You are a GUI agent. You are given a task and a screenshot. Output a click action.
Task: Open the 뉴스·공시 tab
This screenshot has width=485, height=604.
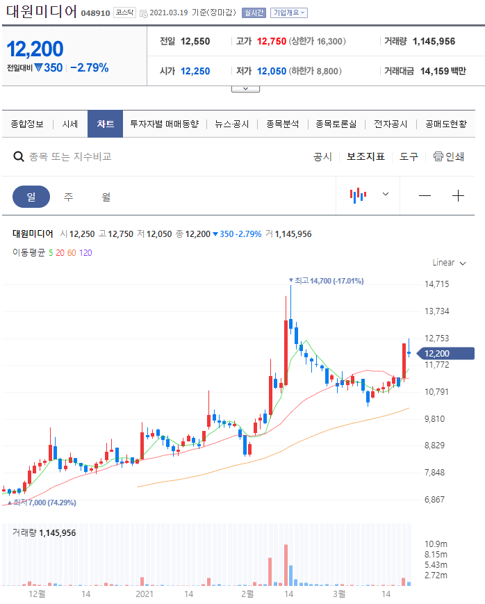coord(232,124)
